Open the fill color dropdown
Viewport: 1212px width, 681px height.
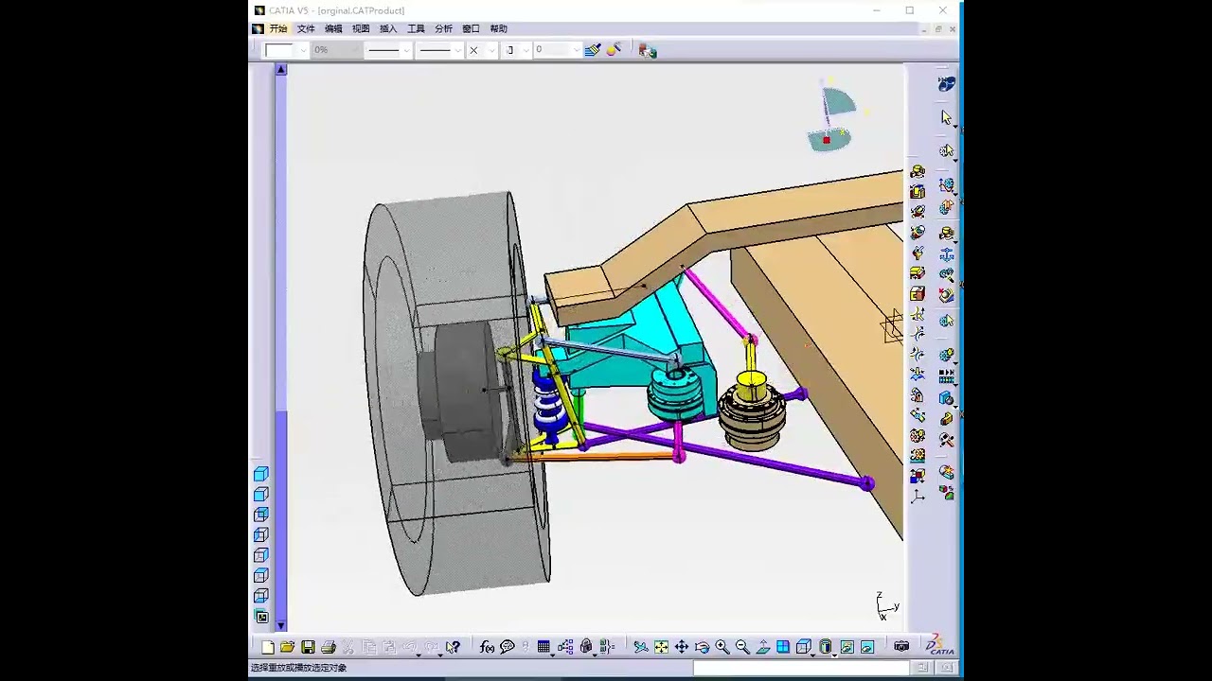click(x=303, y=50)
